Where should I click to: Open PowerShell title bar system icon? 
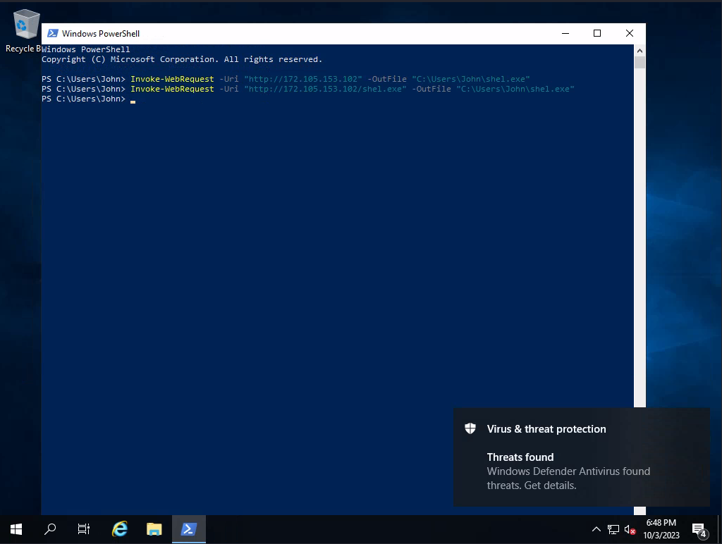coord(53,33)
